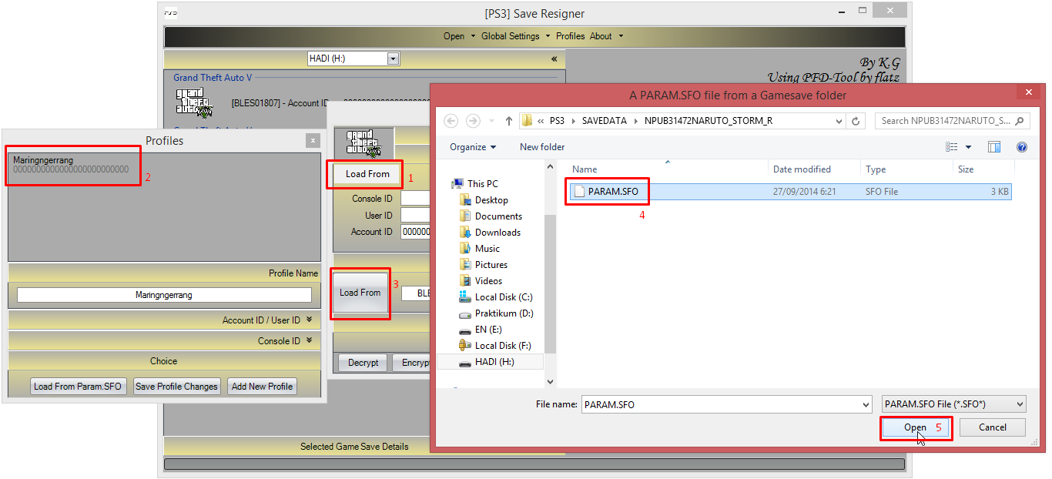Open Local Disk (C:)
The width and height of the screenshot is (1052, 479).
pos(504,296)
